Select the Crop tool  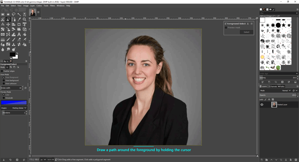(x=19, y=24)
